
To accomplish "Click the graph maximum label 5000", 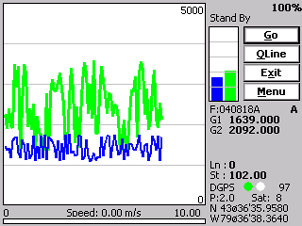I will 192,10.
